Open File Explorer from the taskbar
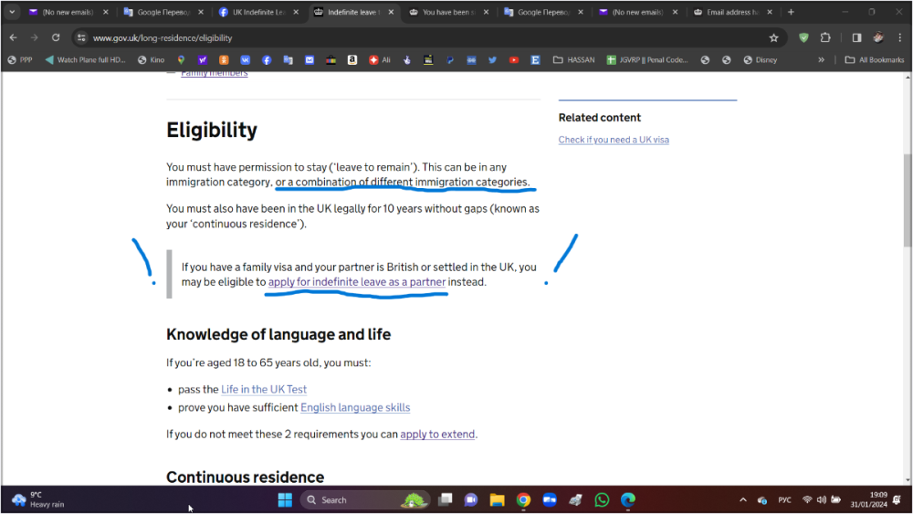Viewport: 913px width, 514px height. pos(497,499)
